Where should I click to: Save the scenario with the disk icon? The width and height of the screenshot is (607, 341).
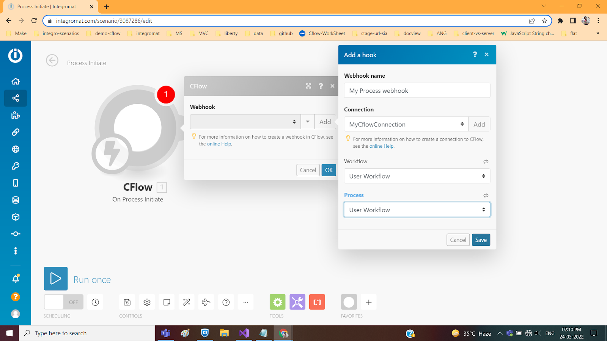[x=127, y=302]
